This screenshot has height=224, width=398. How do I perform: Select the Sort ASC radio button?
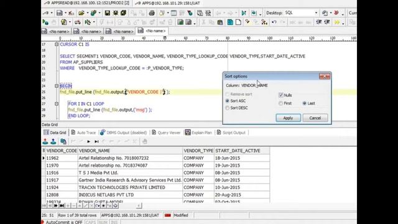click(228, 101)
